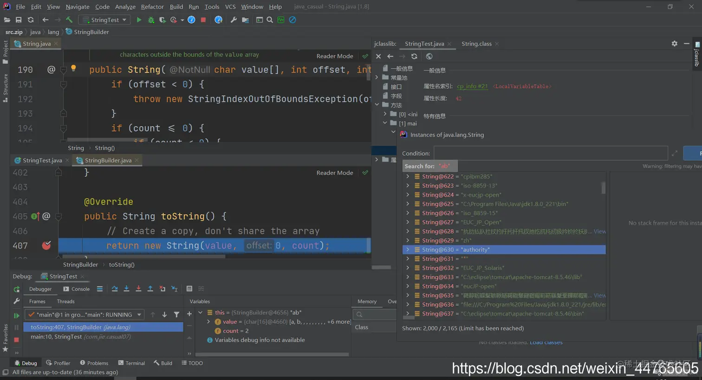Viewport: 702px width, 380px height.
Task: Open the Refactor menu
Action: click(x=152, y=7)
